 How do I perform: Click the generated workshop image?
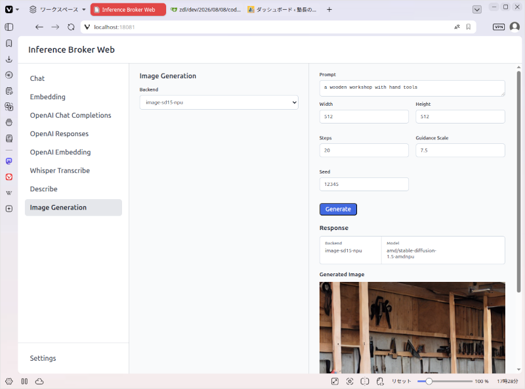coord(412,328)
